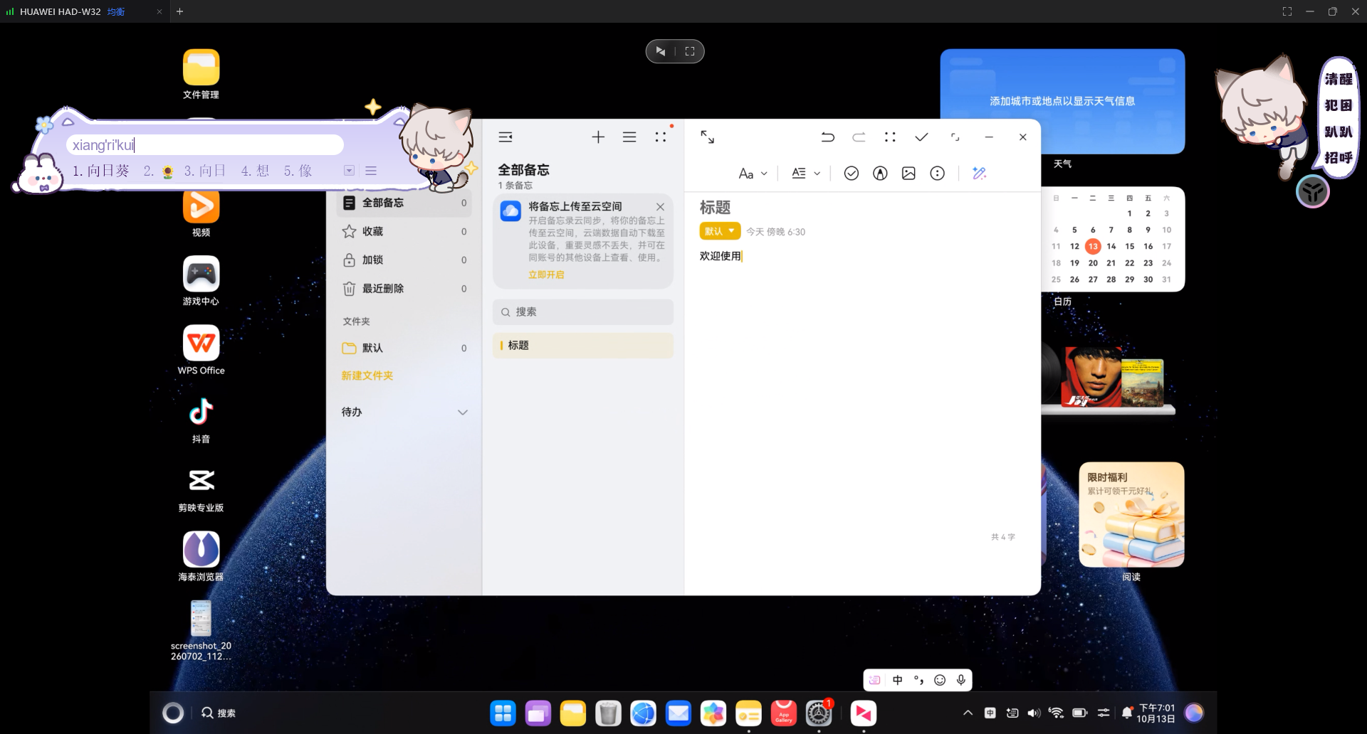Launch 剪映专业版 from desktop

coord(201,488)
